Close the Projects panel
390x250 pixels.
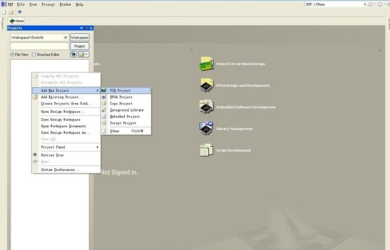coord(91,28)
